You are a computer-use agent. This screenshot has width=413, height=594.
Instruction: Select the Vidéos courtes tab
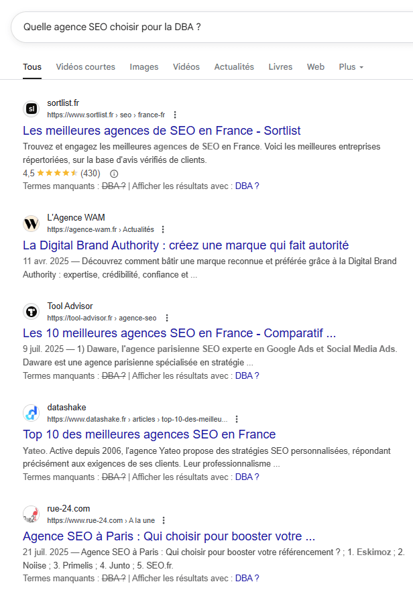85,67
